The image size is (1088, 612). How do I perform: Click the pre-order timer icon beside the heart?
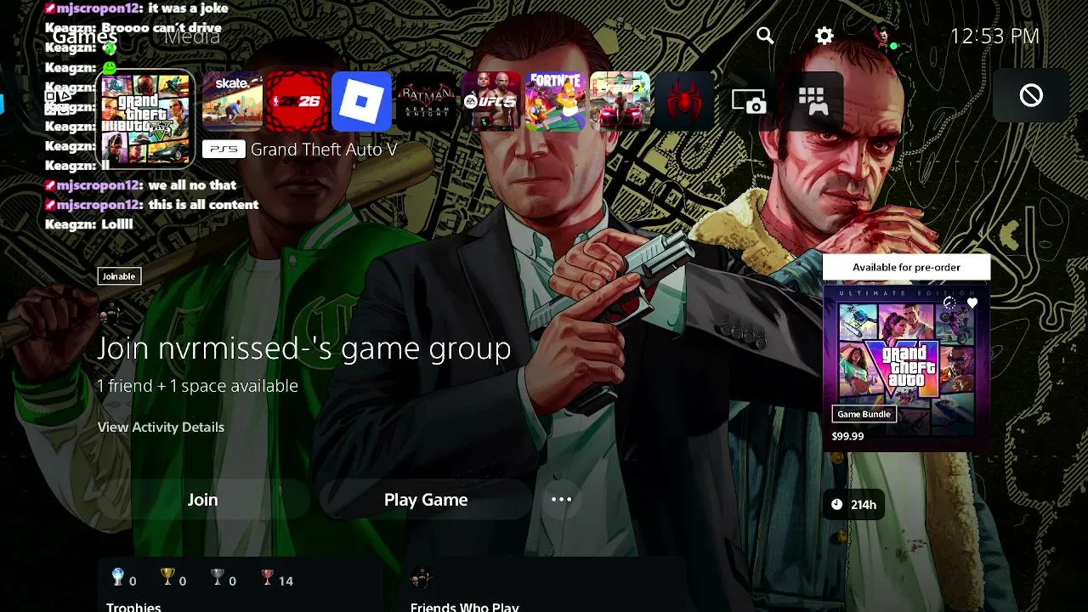(x=949, y=303)
